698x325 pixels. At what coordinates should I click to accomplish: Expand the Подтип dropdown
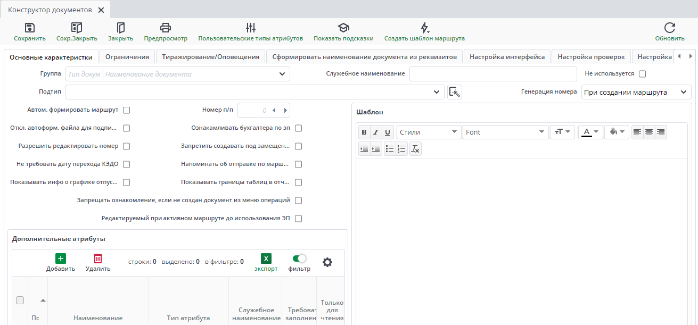pos(437,92)
